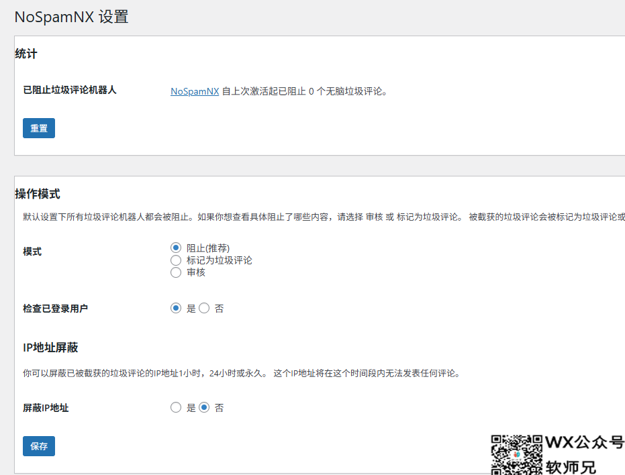This screenshot has height=475, width=625.
Task: Click the 统计 section heading
Action: 26,54
